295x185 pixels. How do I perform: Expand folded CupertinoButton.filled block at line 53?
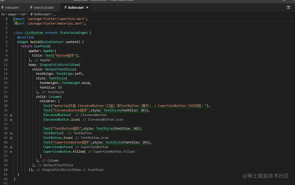[x=11, y=152]
